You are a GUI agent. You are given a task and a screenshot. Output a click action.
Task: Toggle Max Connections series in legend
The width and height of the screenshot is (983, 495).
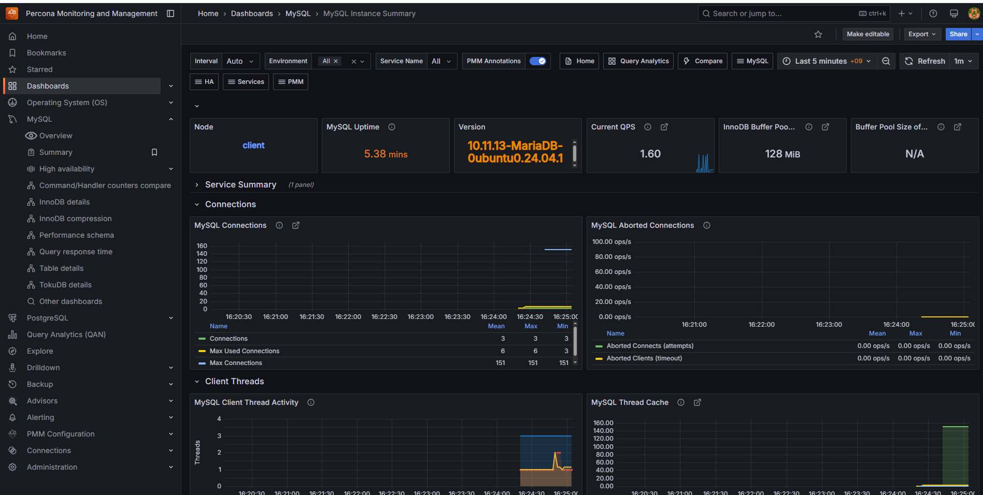236,363
